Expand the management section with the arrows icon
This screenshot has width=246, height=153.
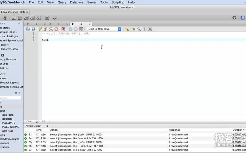point(19,24)
